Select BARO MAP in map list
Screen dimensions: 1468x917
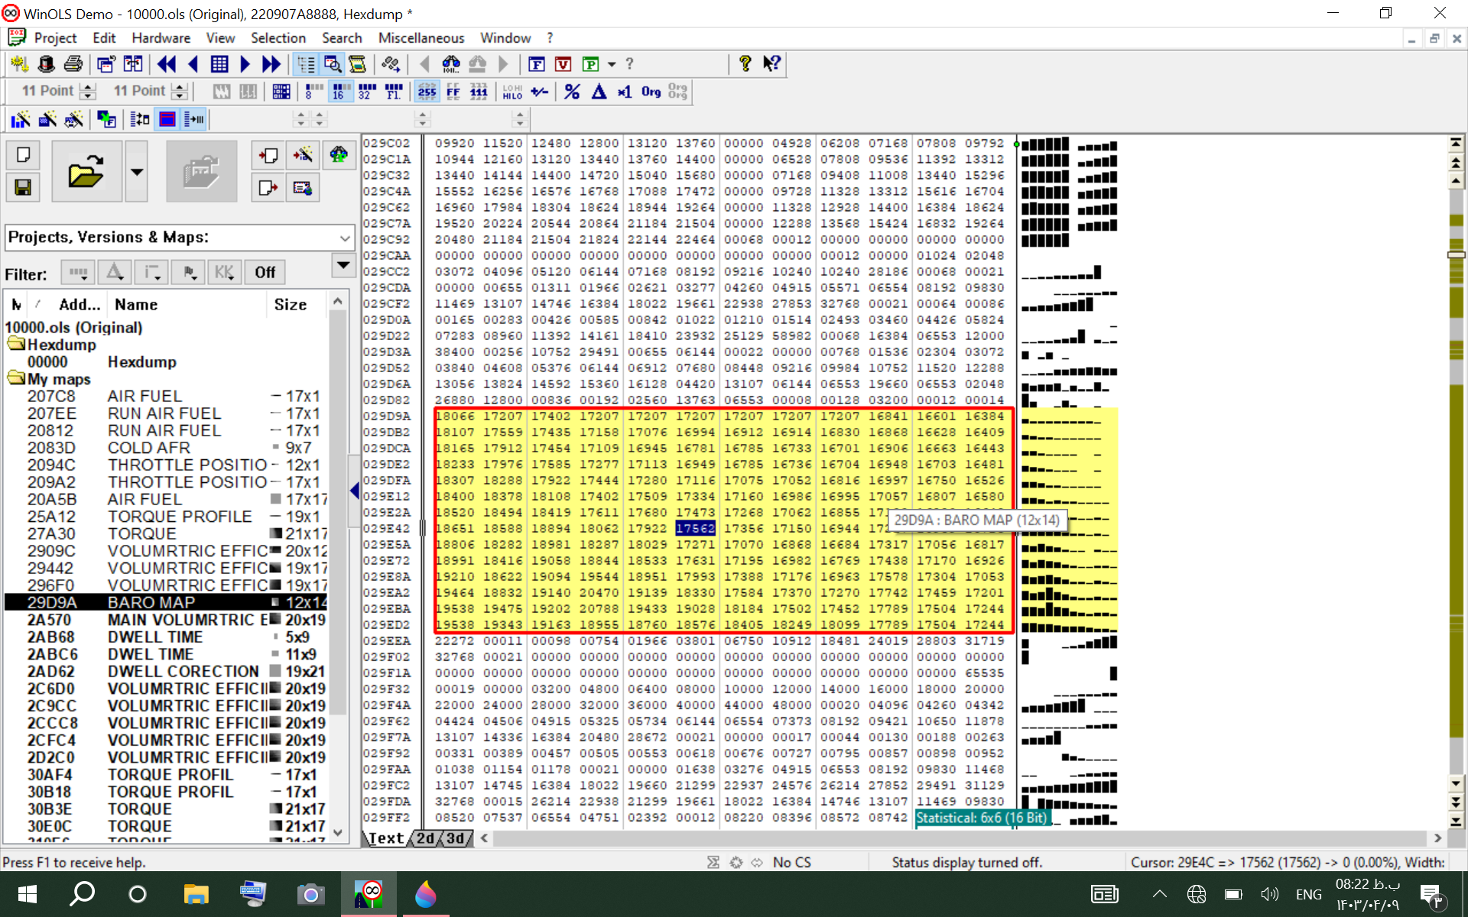pos(151,602)
